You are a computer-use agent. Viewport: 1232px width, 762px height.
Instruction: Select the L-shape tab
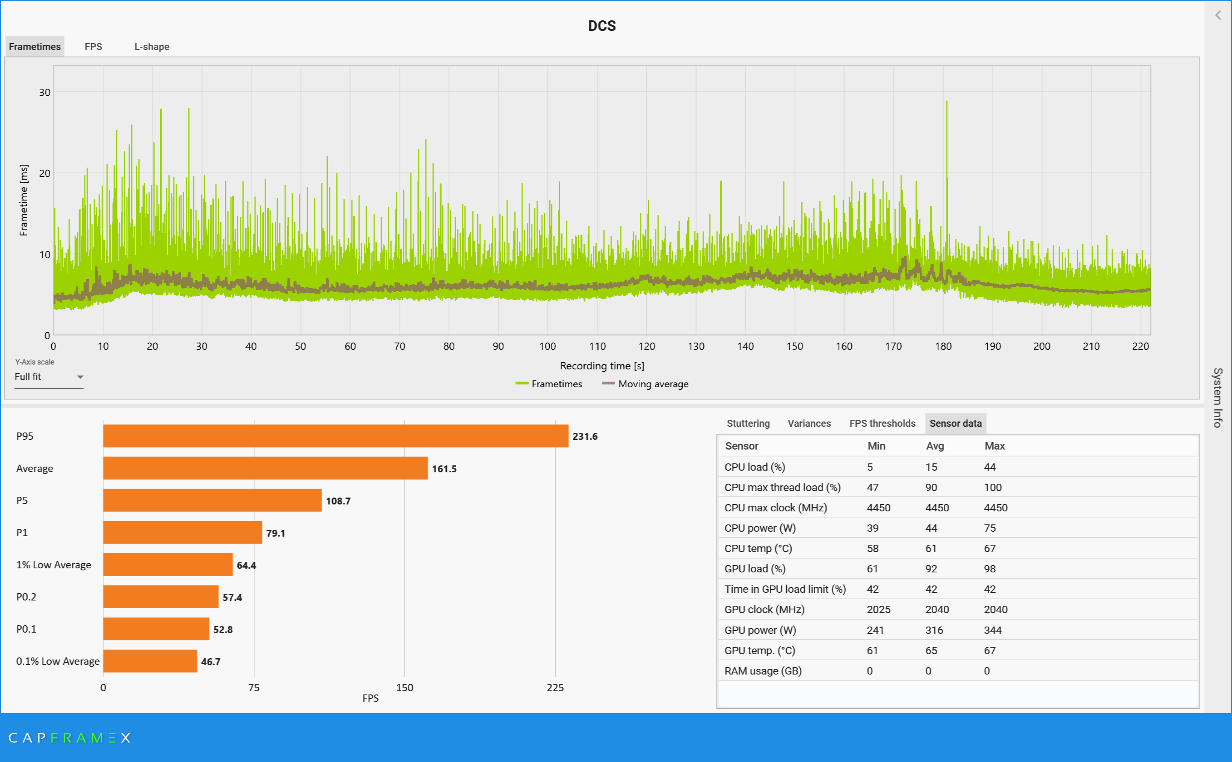[x=152, y=46]
